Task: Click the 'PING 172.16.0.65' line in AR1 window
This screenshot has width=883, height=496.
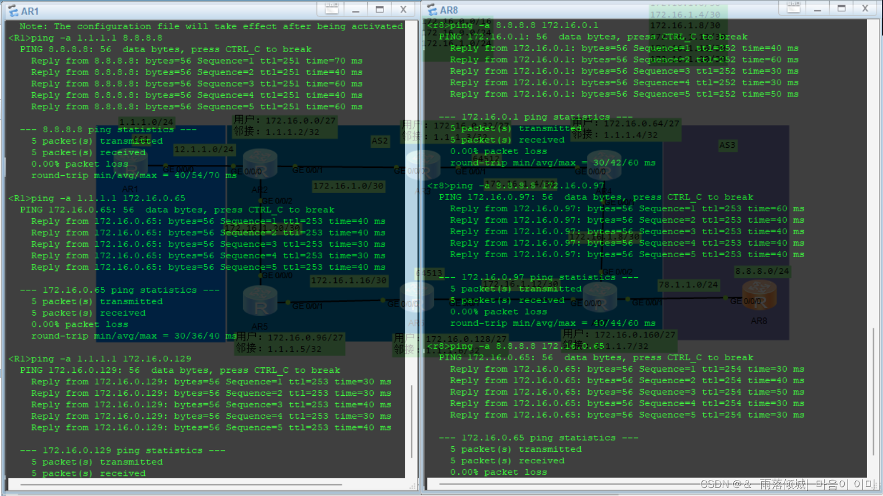Action: click(177, 210)
